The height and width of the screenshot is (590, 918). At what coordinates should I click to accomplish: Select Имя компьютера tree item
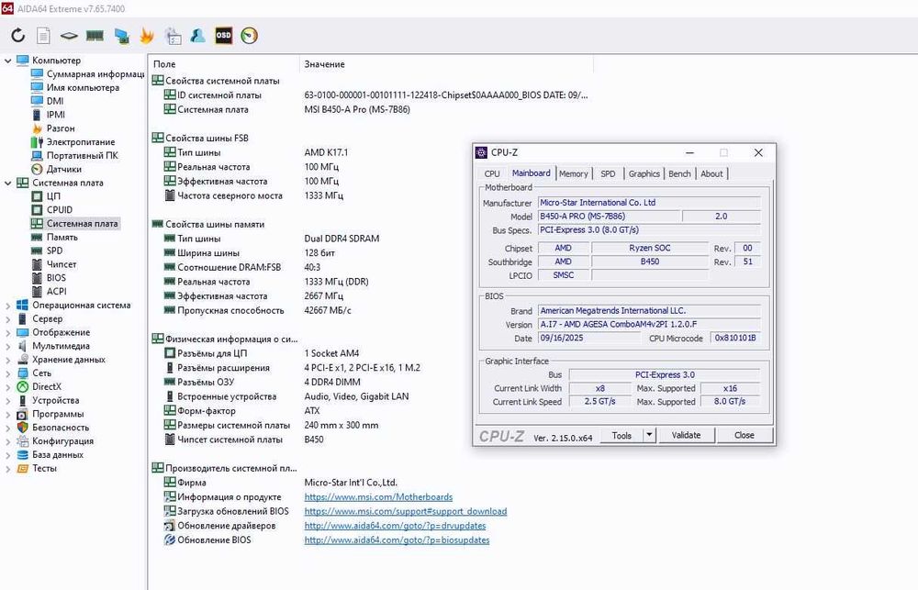coord(83,87)
